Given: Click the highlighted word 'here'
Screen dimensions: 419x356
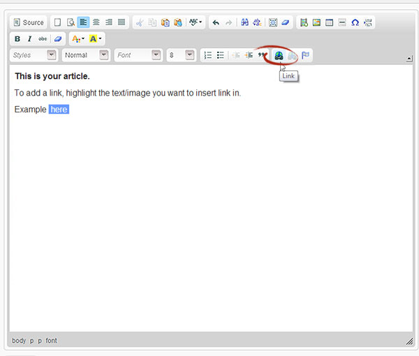Looking at the screenshot, I should [59, 109].
